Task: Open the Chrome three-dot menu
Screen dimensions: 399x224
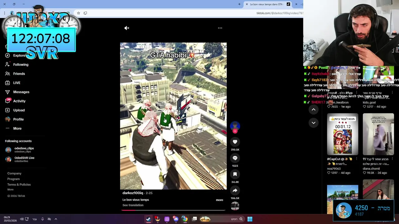Action: [x=4, y=13]
